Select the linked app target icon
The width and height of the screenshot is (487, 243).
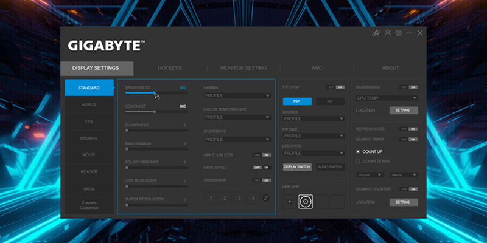point(306,202)
